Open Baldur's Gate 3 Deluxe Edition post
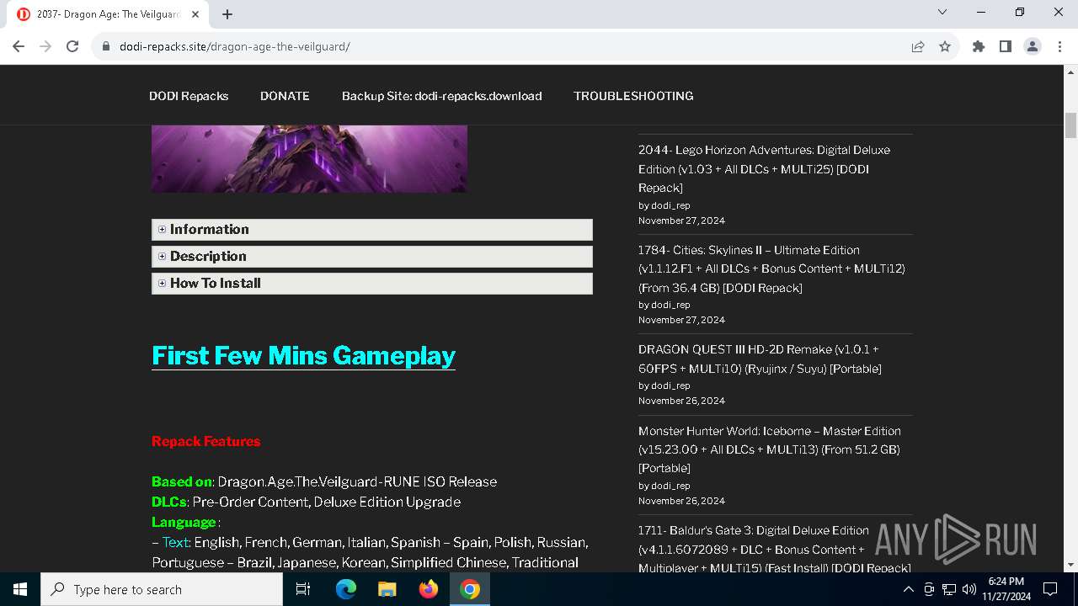The height and width of the screenshot is (606, 1078). pyautogui.click(x=774, y=550)
